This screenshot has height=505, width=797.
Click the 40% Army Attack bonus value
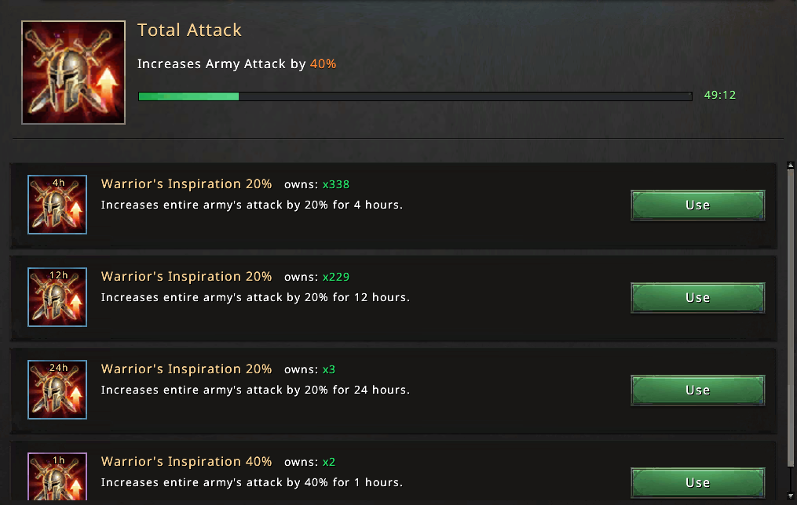324,64
